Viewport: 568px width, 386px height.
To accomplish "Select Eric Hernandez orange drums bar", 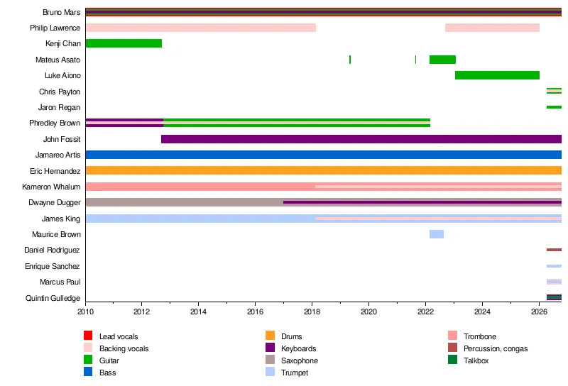I will point(324,170).
